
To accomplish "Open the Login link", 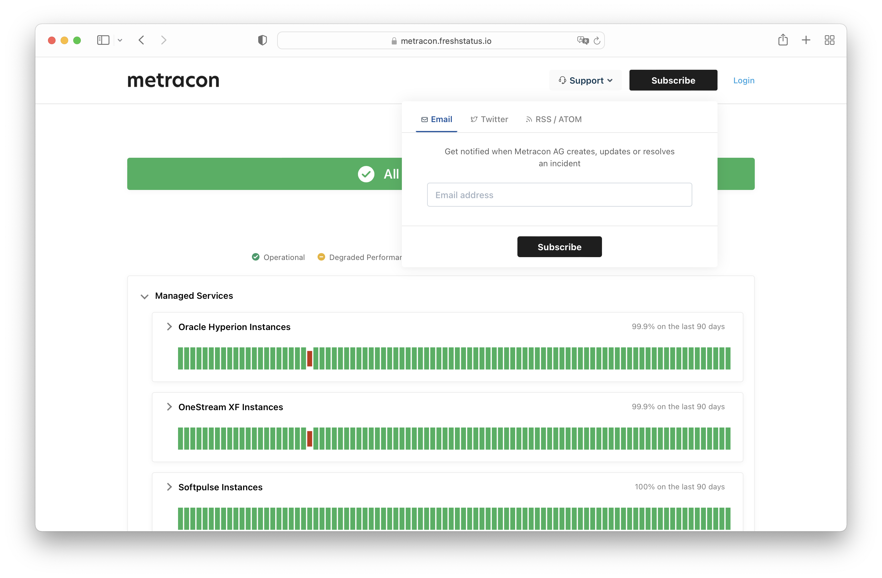I will click(743, 80).
